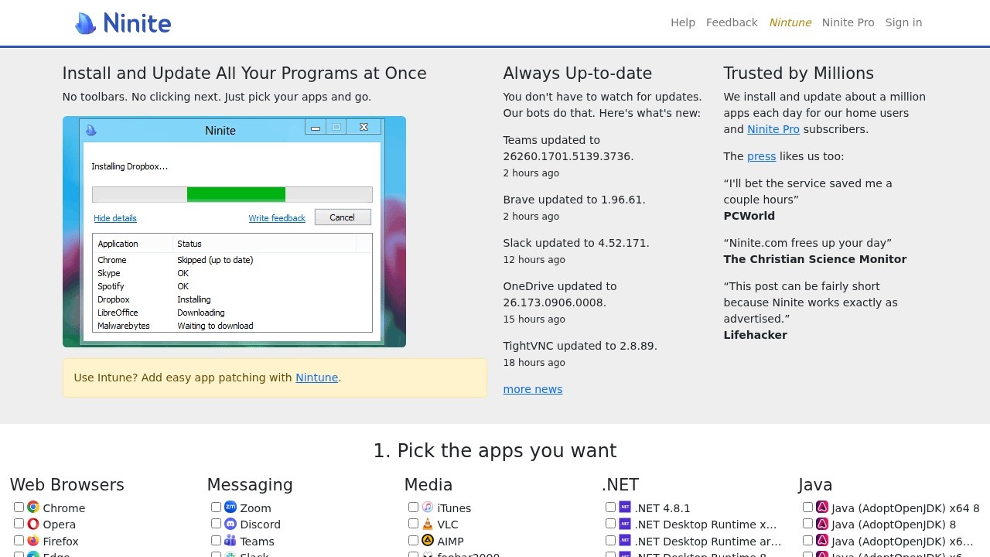The height and width of the screenshot is (557, 990).
Task: Click the .NET 4.8.1 icon
Action: click(x=625, y=507)
